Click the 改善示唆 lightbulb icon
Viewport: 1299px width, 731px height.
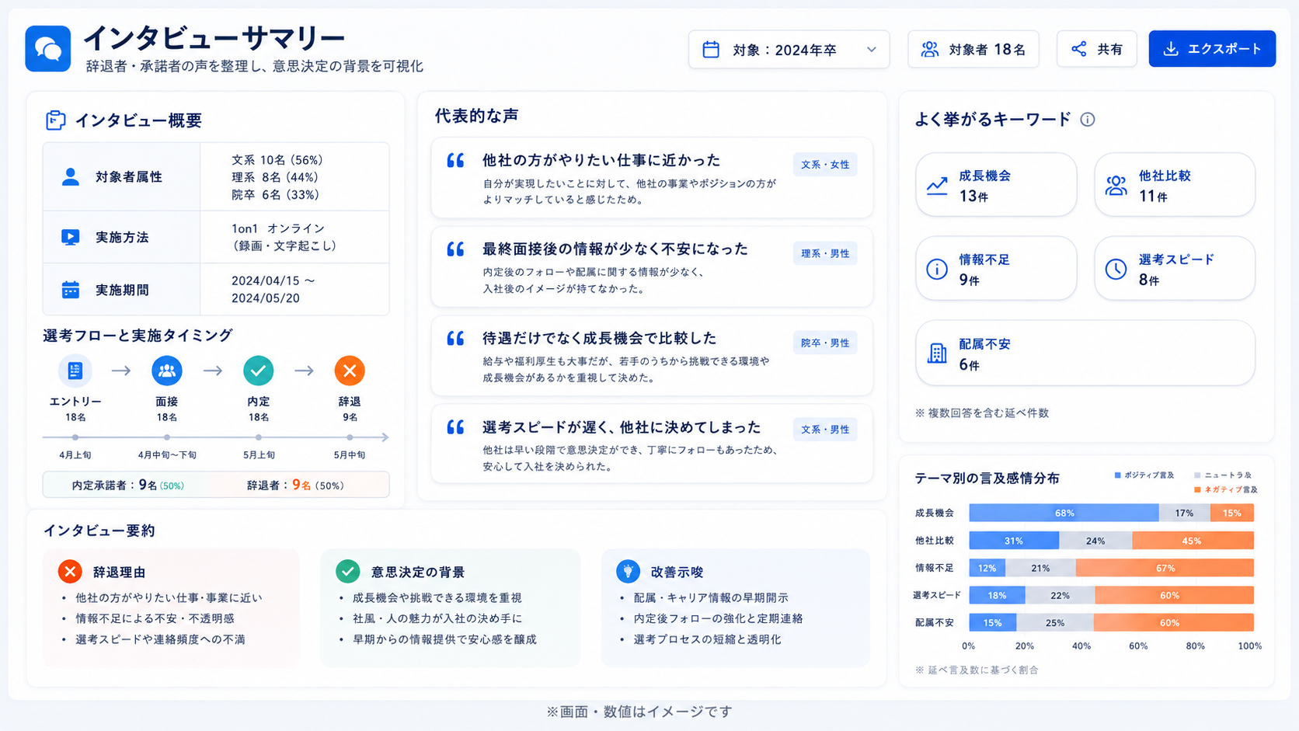[x=628, y=572]
